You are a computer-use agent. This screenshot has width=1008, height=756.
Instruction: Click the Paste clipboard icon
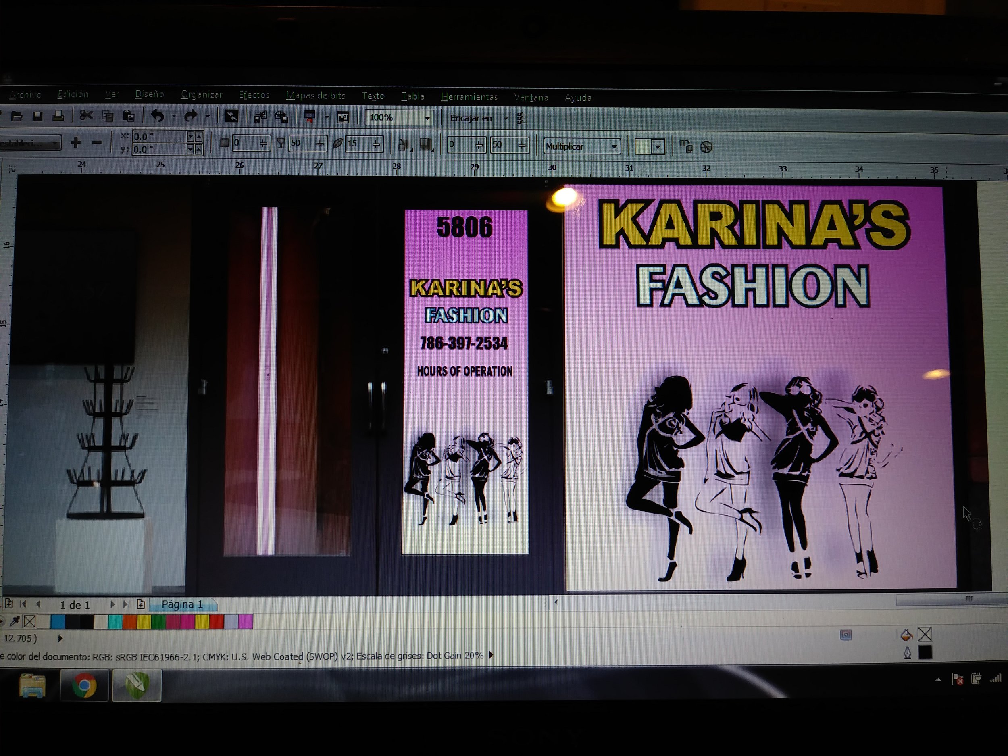[129, 116]
